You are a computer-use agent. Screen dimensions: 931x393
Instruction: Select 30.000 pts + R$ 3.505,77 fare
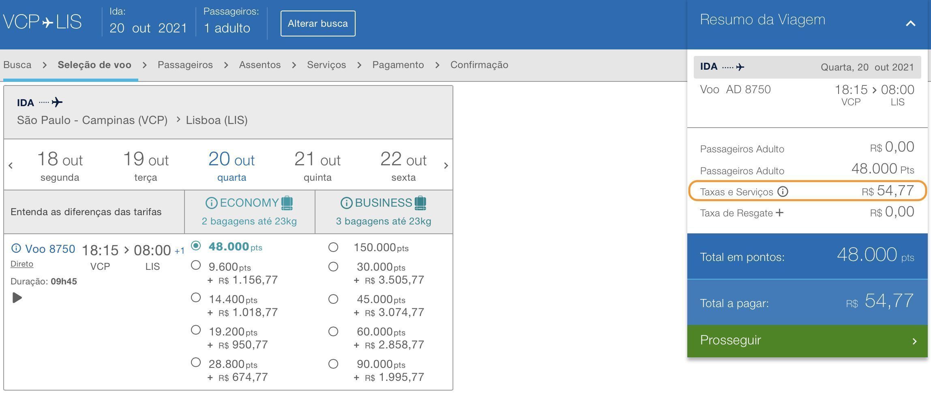333,267
